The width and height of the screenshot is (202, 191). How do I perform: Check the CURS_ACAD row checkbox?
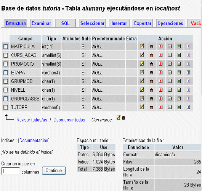[6, 55]
